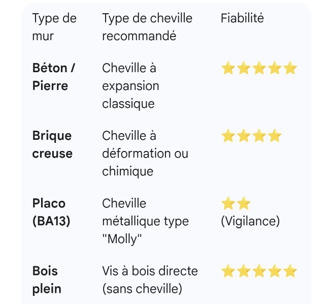The image size is (333, 304).
Task: Click the second star in the Placo row
Action: click(x=244, y=204)
